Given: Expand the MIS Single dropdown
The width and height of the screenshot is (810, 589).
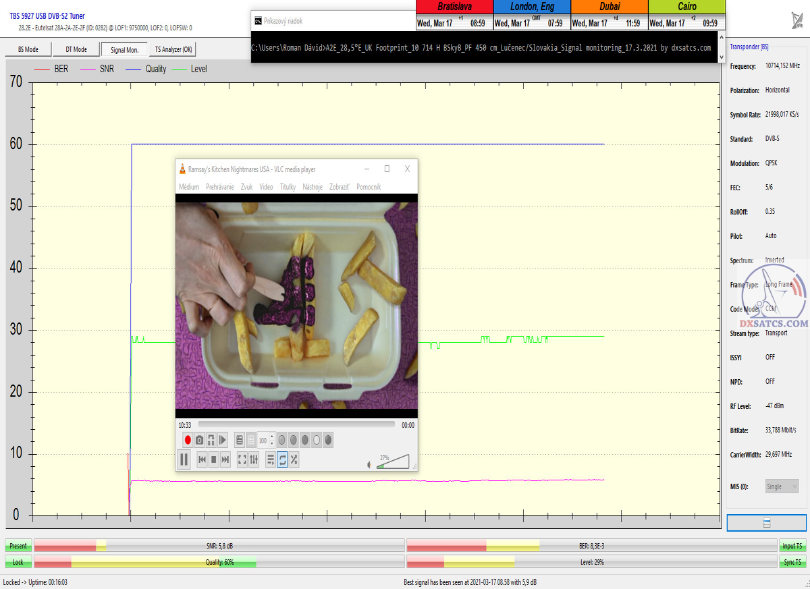Looking at the screenshot, I should coord(782,486).
